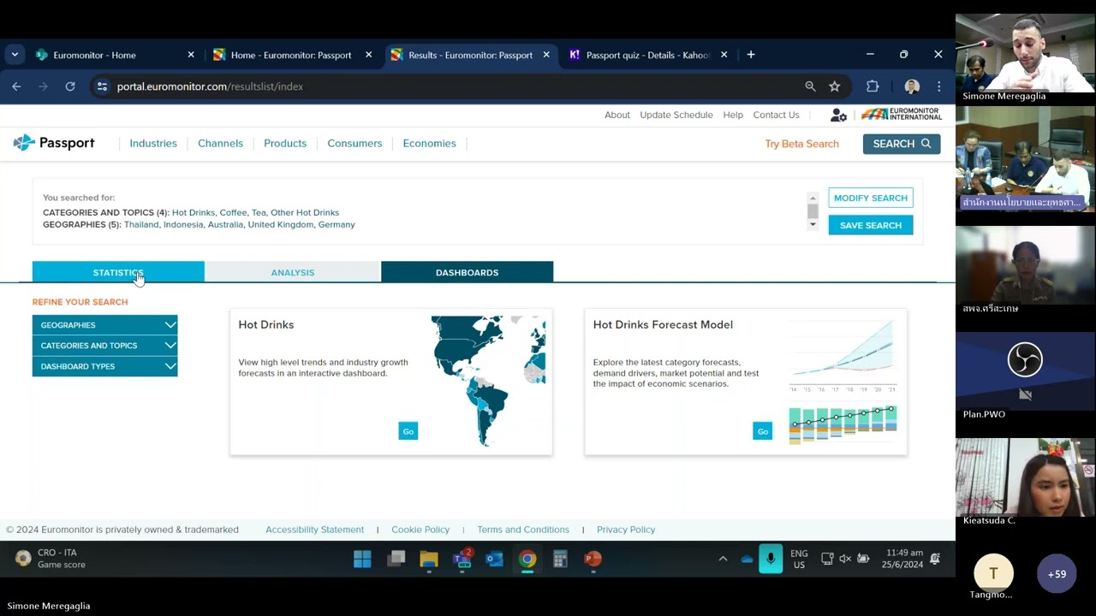This screenshot has width=1096, height=616.
Task: Click the microphone icon in system tray
Action: point(771,559)
